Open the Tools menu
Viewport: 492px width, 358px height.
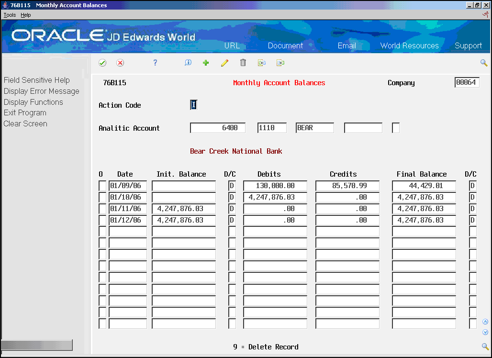(x=10, y=15)
